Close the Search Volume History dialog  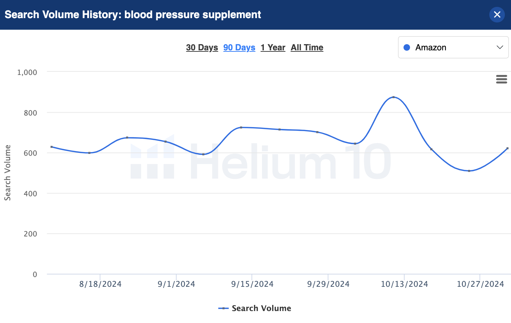(x=497, y=15)
